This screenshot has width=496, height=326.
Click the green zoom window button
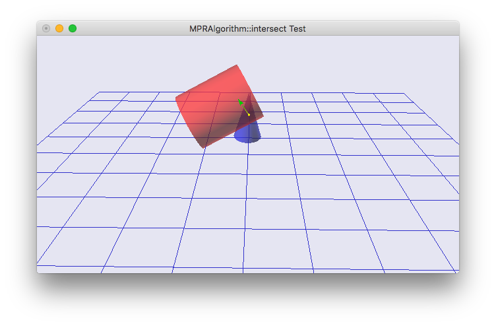[73, 28]
